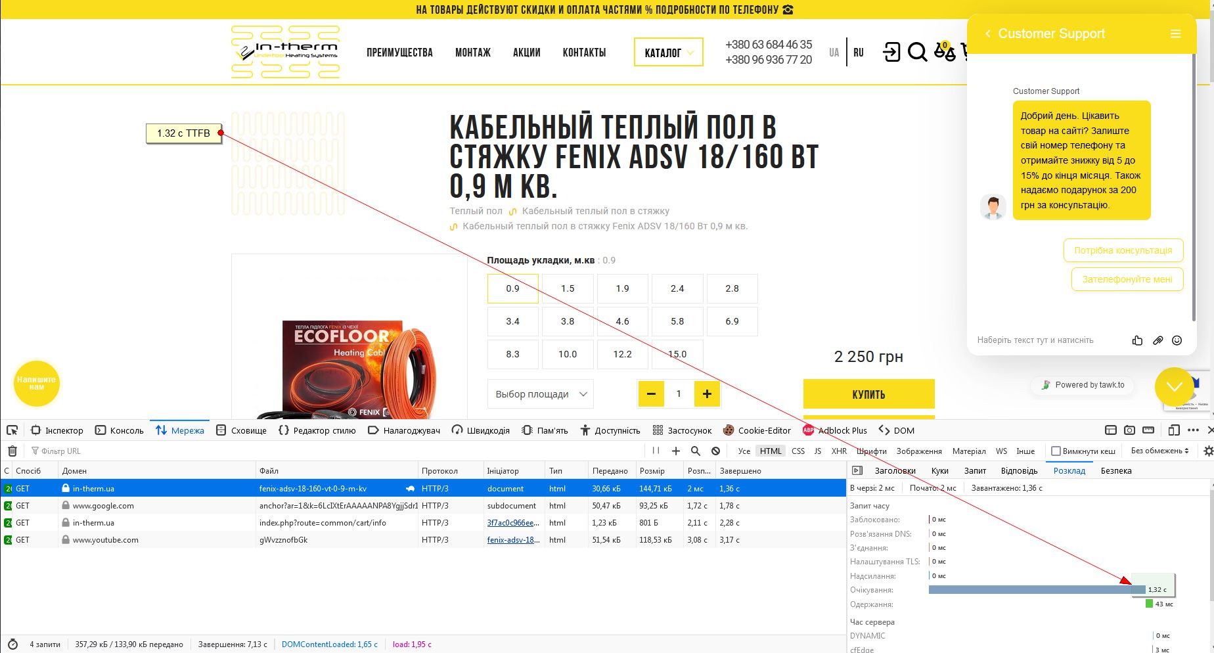Minimize chat with the yellow chevron button
Image resolution: width=1214 pixels, height=653 pixels.
pos(1175,387)
